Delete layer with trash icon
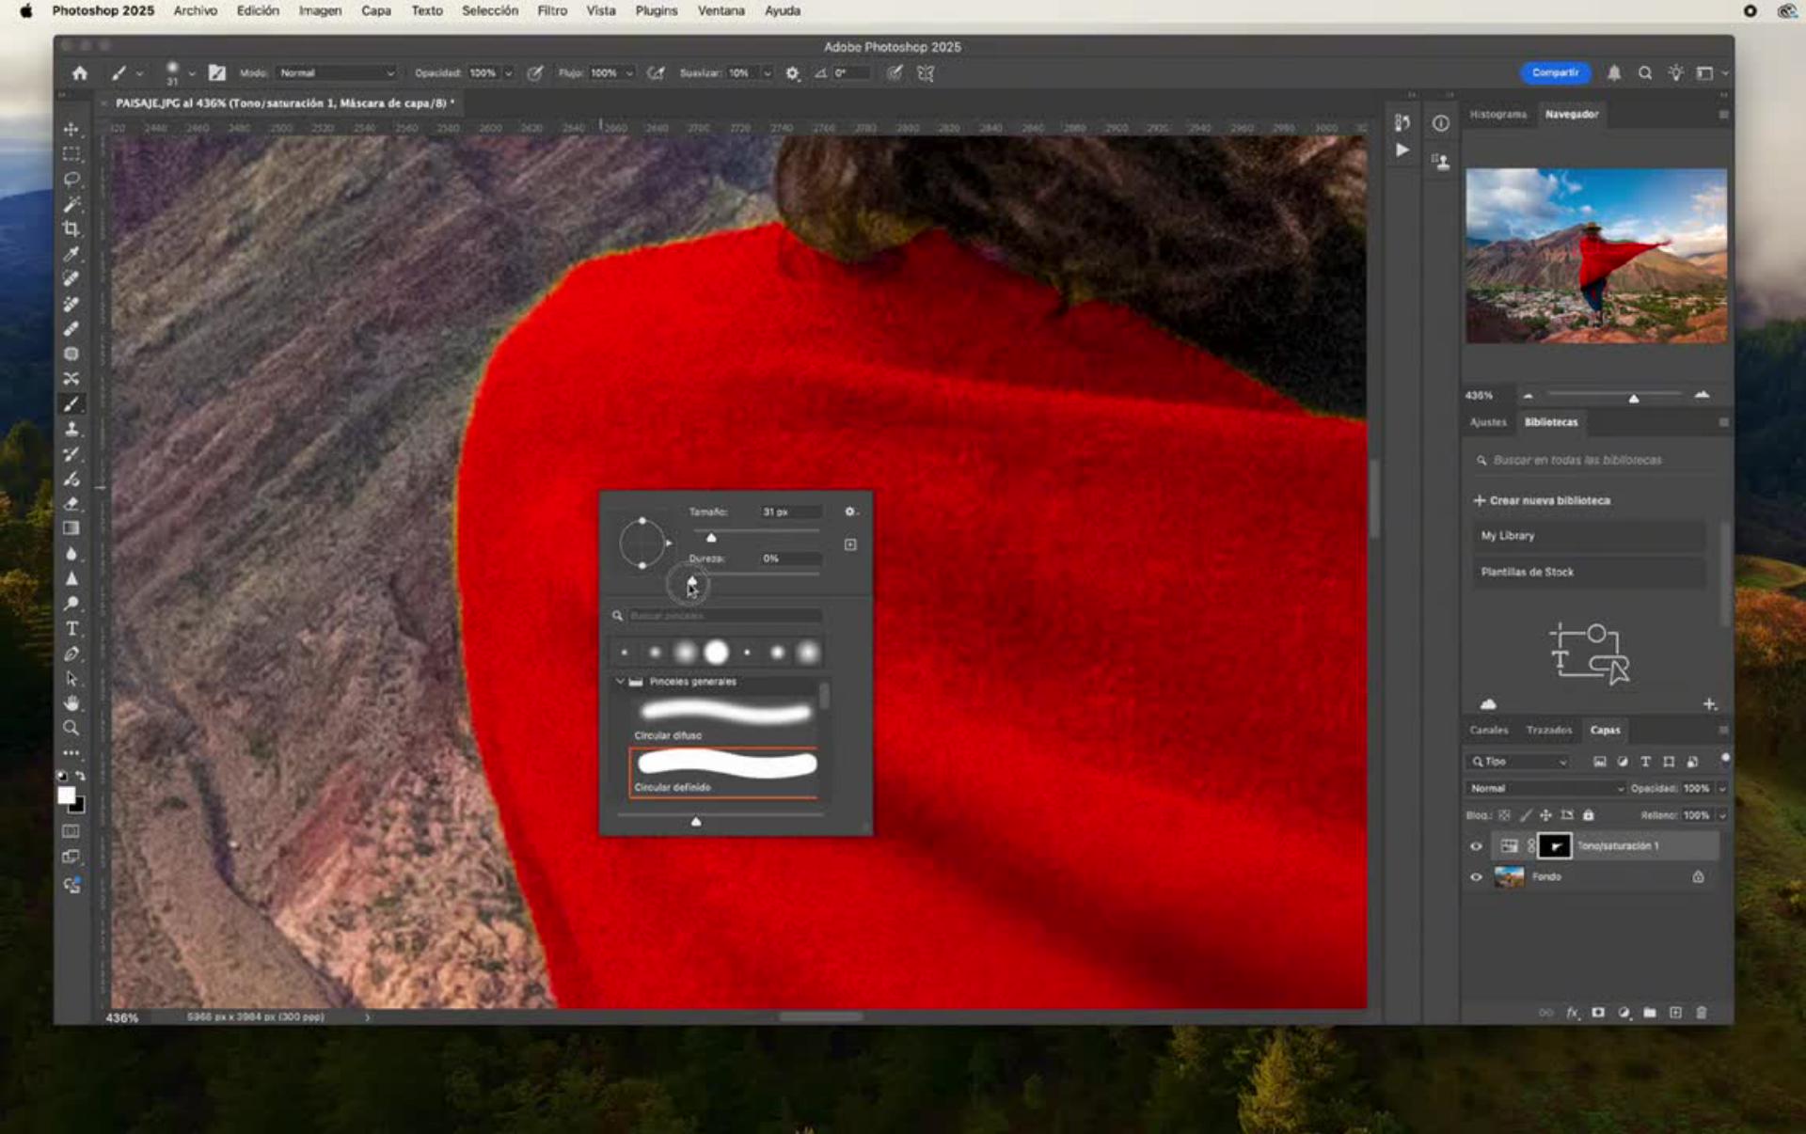This screenshot has height=1134, width=1806. [1701, 1013]
